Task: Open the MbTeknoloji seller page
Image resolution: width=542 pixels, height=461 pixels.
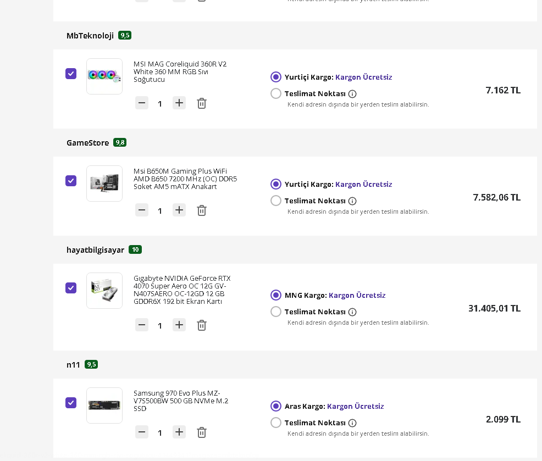Action: pos(90,36)
